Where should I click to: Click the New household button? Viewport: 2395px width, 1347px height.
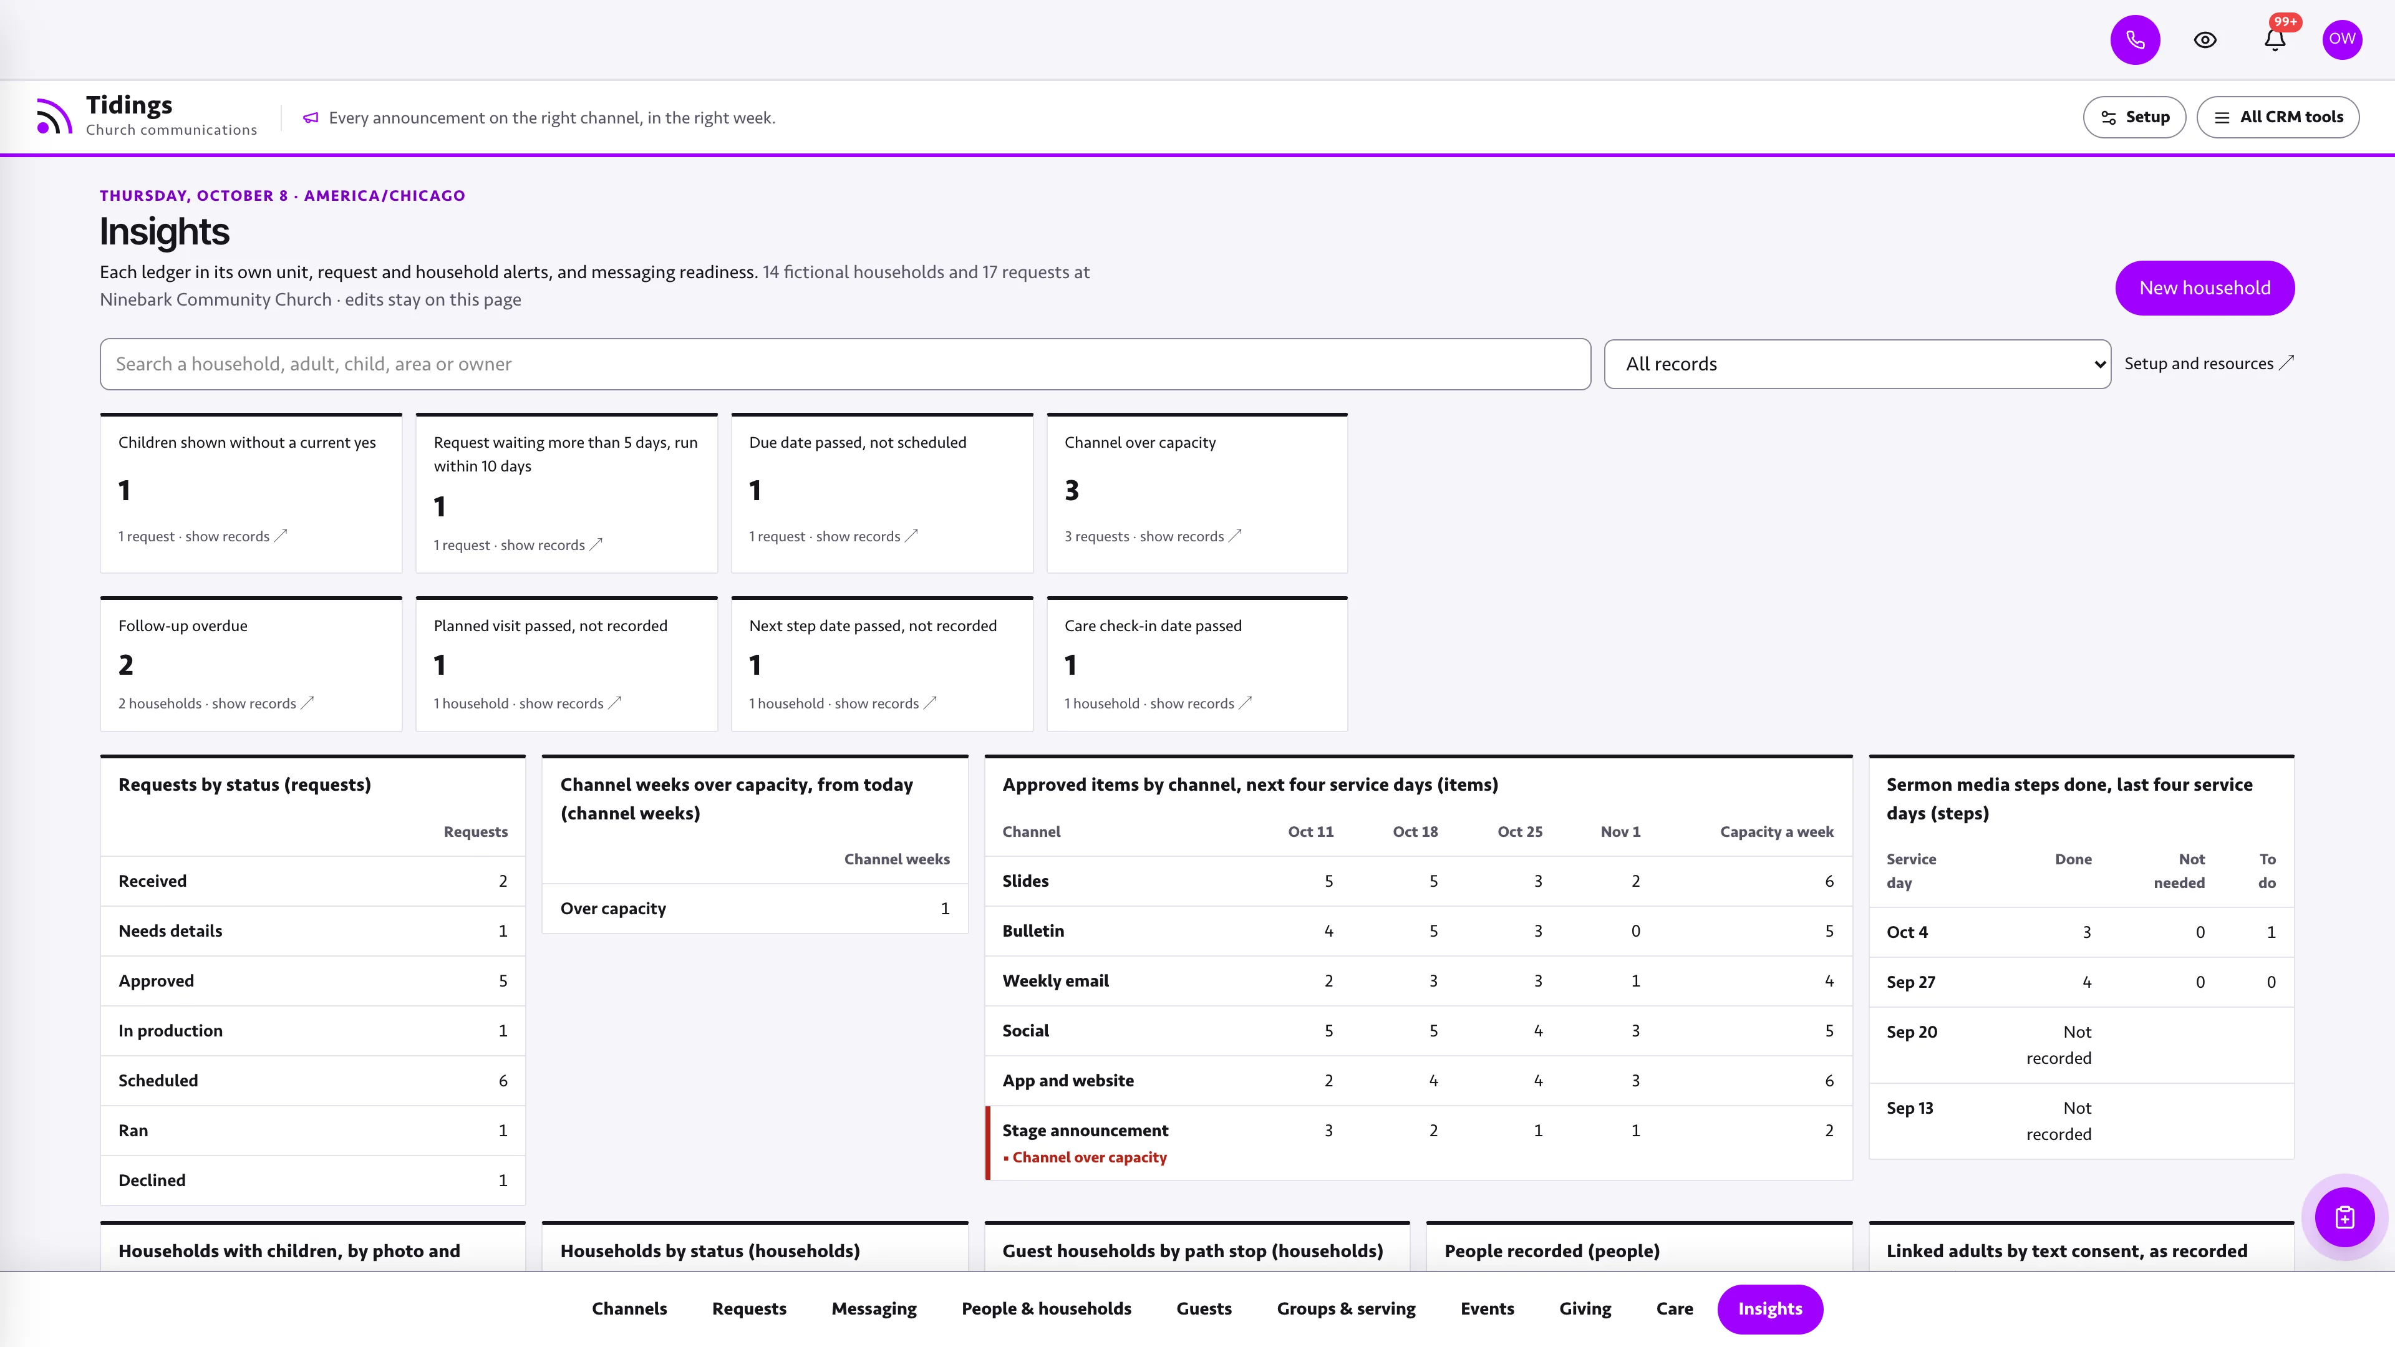coord(2204,288)
